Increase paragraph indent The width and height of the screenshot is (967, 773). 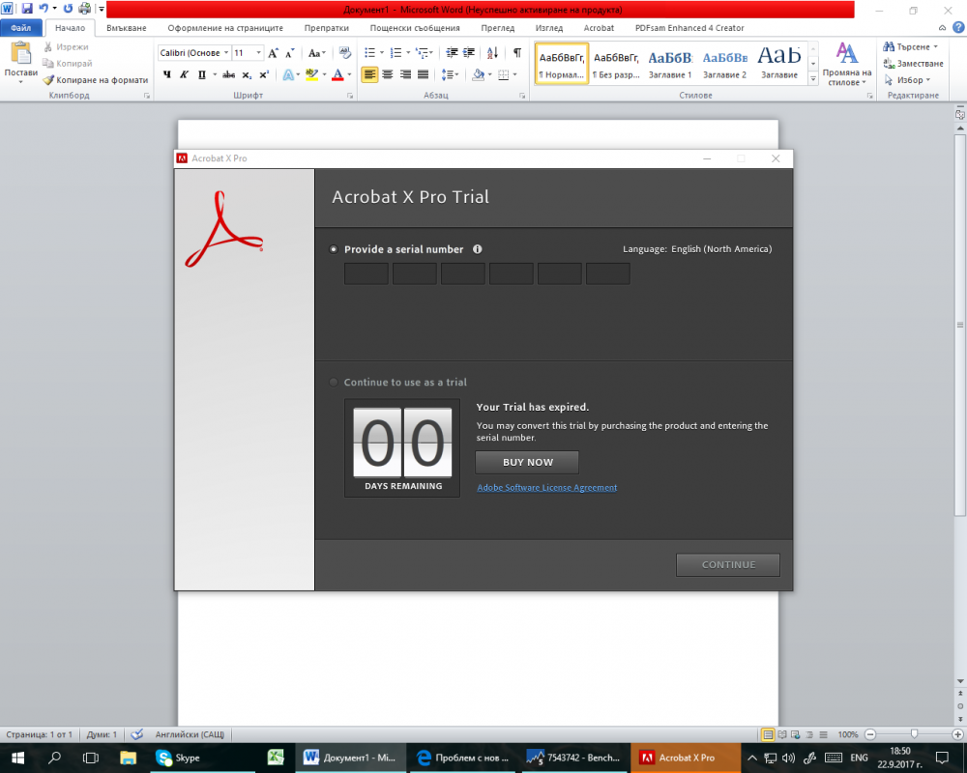coord(469,53)
